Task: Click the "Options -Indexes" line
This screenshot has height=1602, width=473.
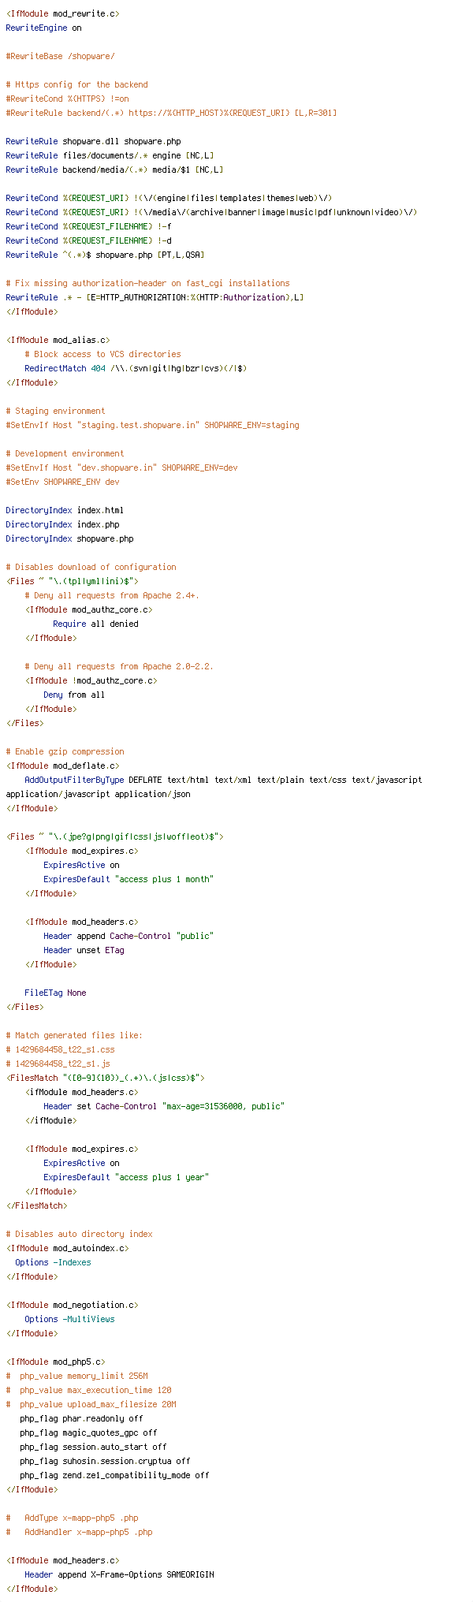Action: (53, 1262)
